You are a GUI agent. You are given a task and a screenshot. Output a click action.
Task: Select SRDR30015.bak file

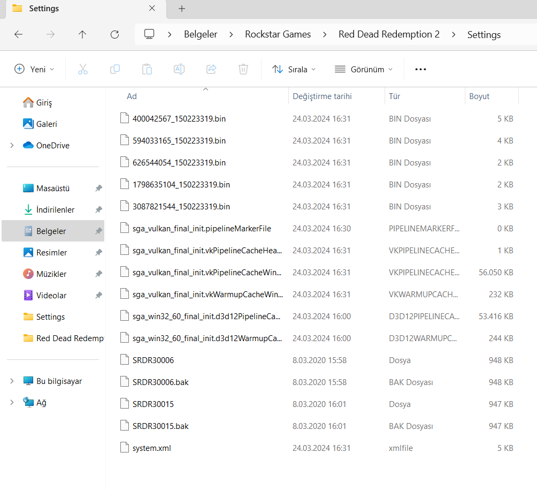point(160,426)
